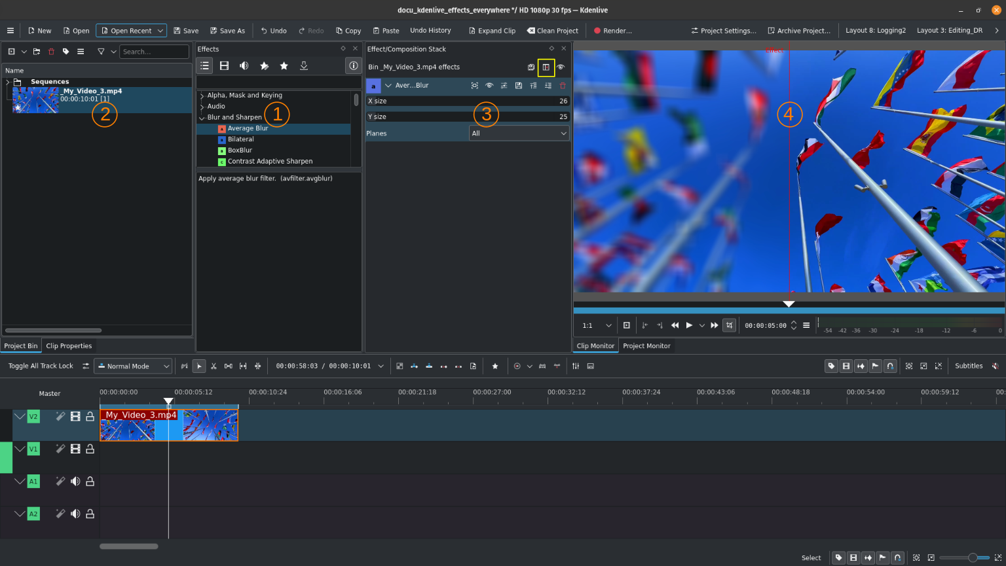Switch to the Project Monitor tab
Viewport: 1006px width, 566px height.
tap(646, 346)
